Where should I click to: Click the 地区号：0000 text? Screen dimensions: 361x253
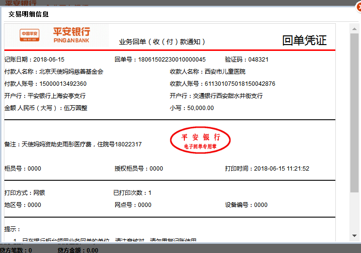[23, 205]
